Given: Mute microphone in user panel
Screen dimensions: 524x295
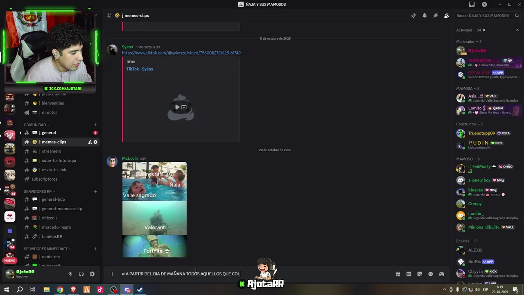Looking at the screenshot, I should pos(70,274).
